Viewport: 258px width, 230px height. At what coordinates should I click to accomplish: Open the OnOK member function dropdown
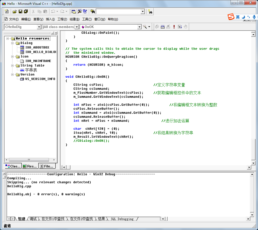click(x=139, y=27)
